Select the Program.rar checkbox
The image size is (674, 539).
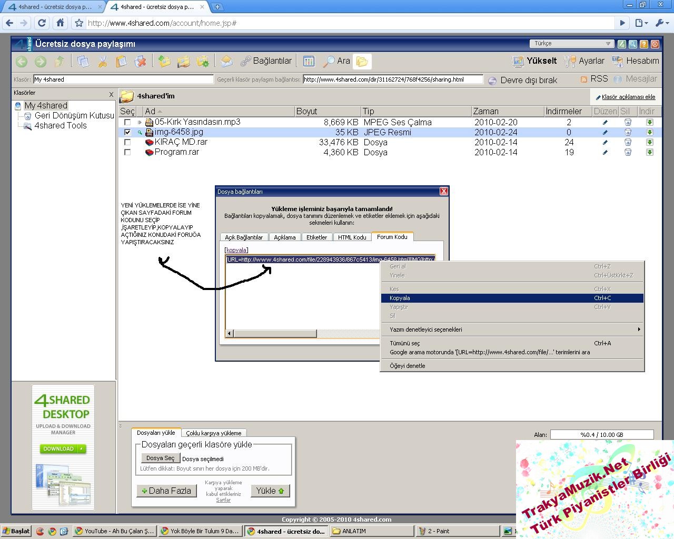(127, 152)
